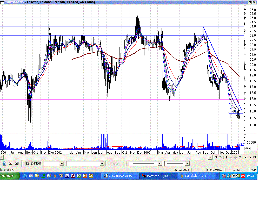Click the 27-02-2003 date in status bar
Viewport: 266px width, 199px height.
click(x=182, y=170)
